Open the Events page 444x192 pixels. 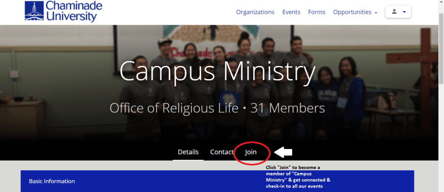tap(291, 12)
